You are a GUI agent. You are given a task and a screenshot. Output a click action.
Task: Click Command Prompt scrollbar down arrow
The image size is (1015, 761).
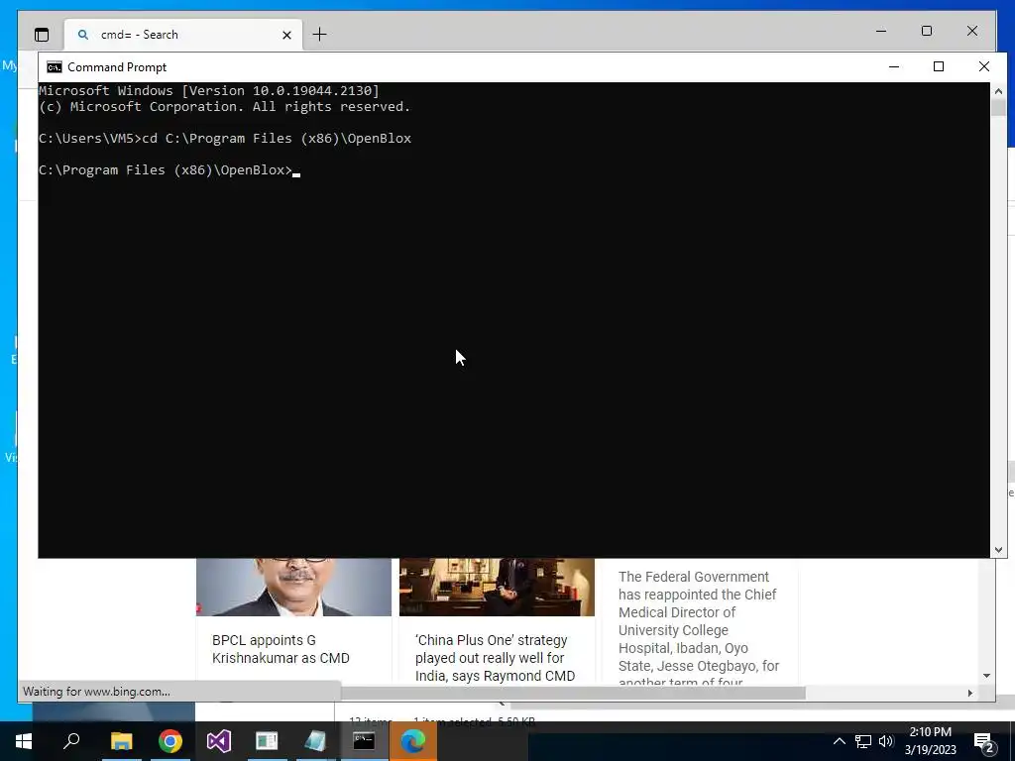click(998, 549)
